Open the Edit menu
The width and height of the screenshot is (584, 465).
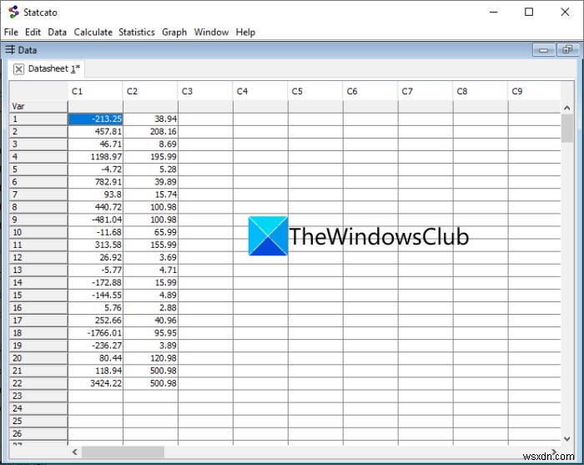point(33,32)
